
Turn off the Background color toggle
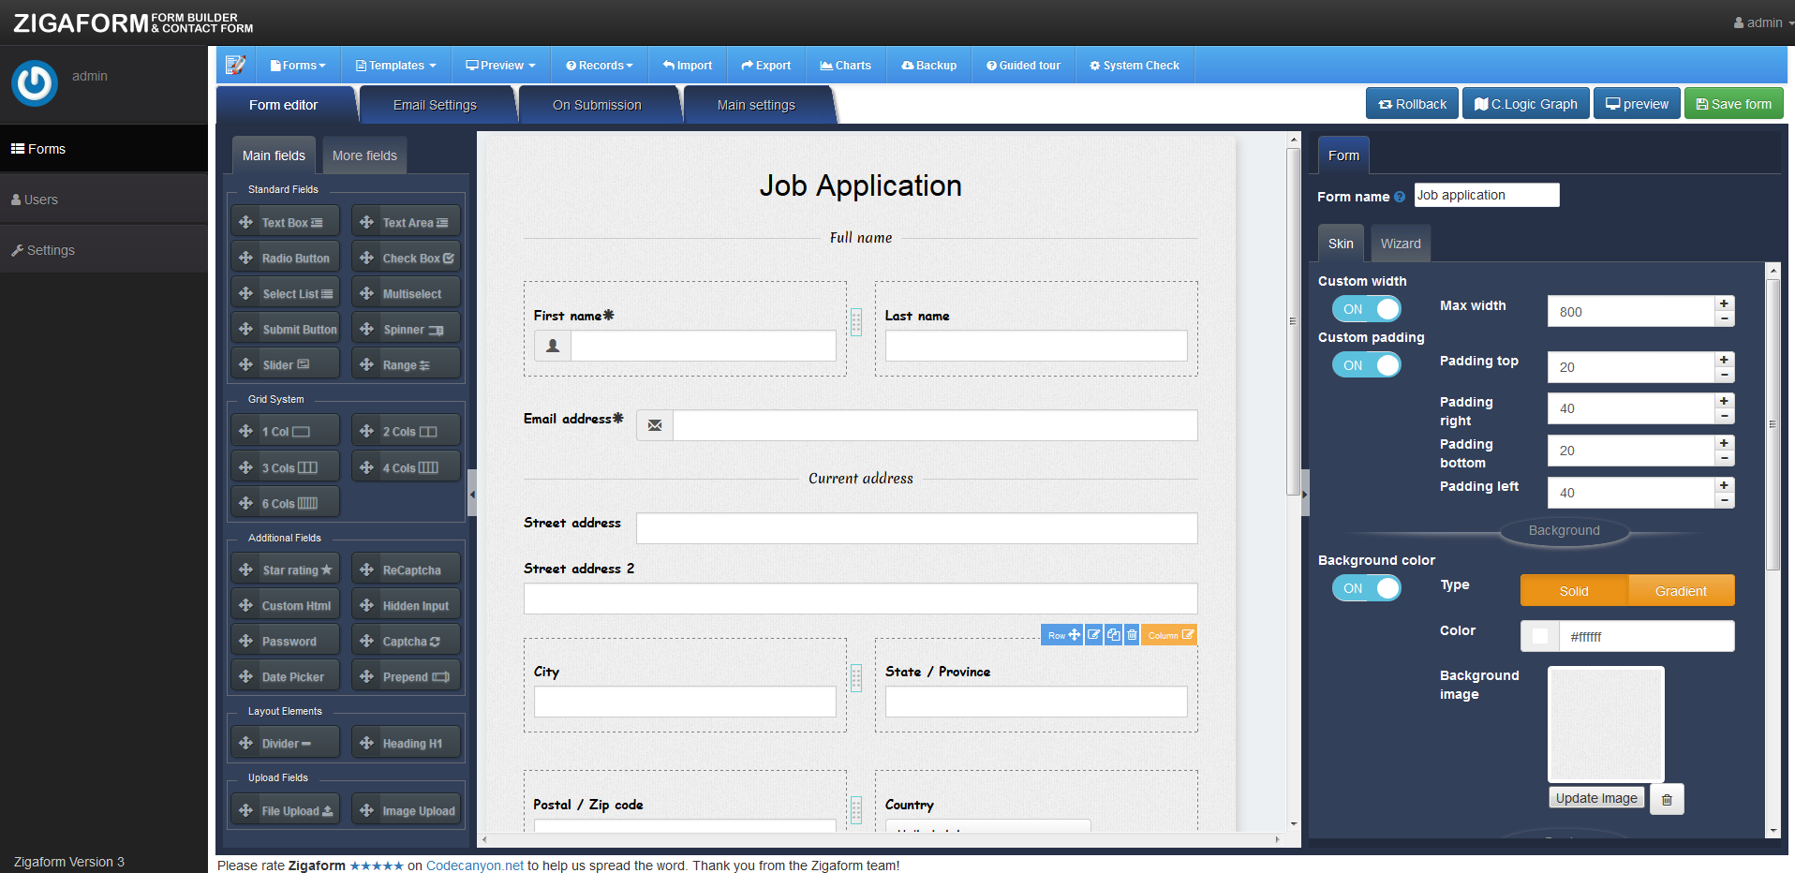[1366, 587]
